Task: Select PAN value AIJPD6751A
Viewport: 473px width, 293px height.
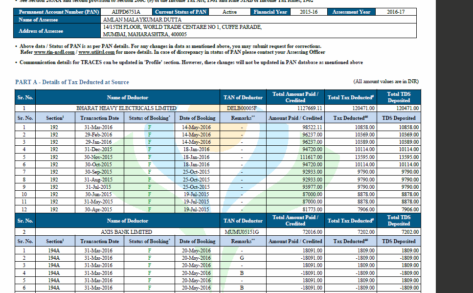Action: (x=126, y=12)
